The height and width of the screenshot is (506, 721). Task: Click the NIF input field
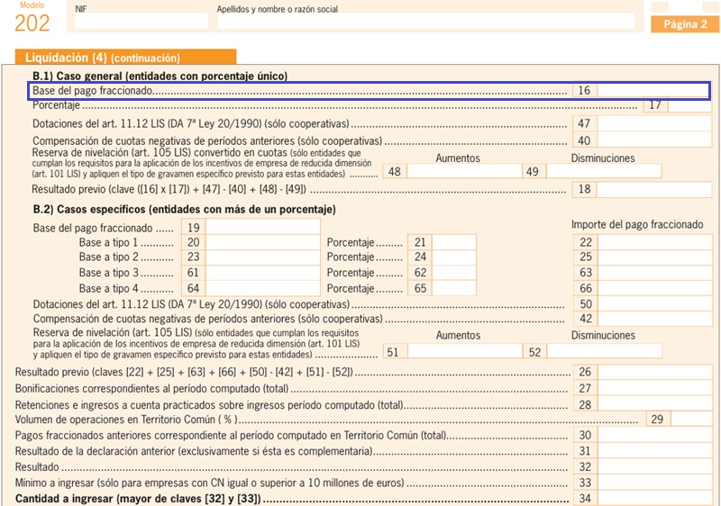pos(141,21)
